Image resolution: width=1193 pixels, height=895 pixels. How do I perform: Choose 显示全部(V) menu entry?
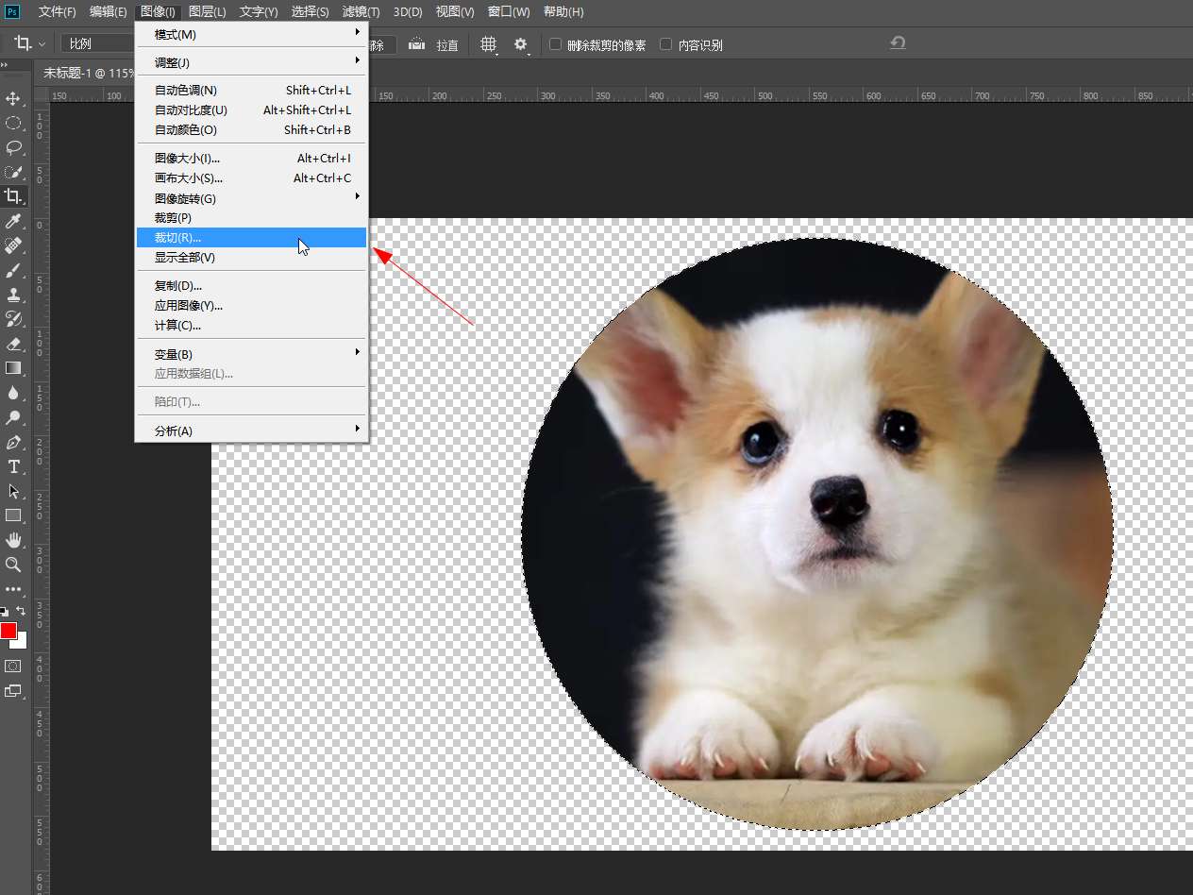tap(251, 258)
